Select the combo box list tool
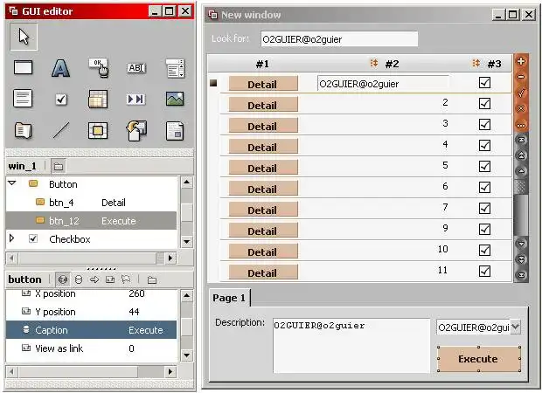The width and height of the screenshot is (542, 393). (x=175, y=68)
